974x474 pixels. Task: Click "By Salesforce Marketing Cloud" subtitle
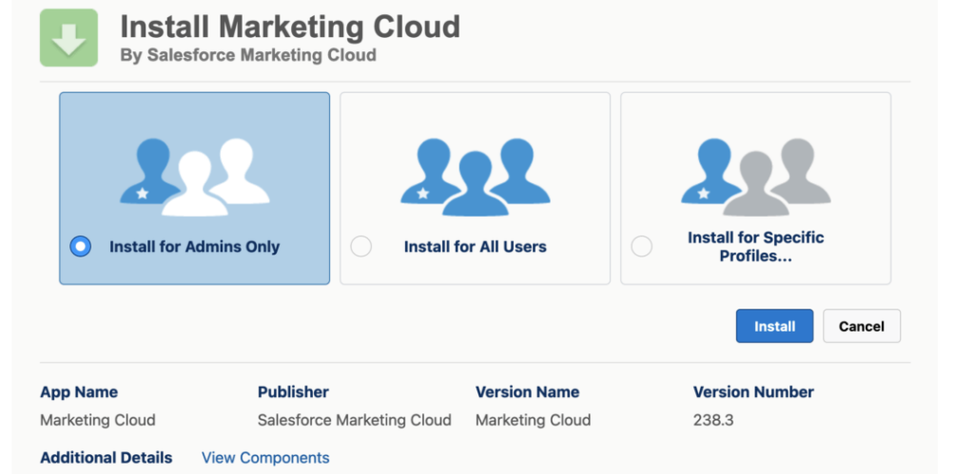(248, 55)
